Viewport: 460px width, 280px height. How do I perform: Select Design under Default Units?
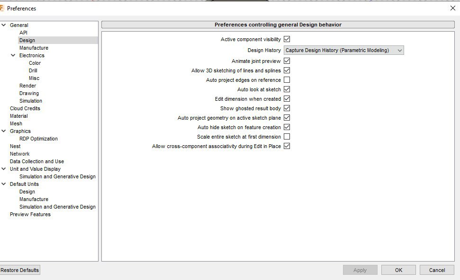pos(27,192)
